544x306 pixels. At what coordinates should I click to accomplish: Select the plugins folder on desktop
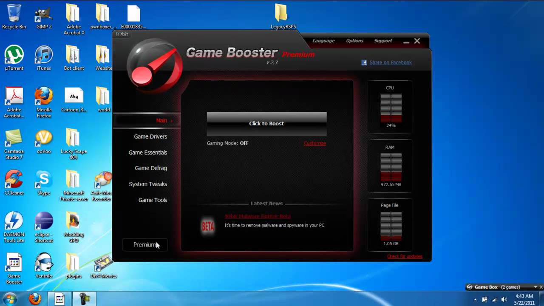click(x=74, y=266)
